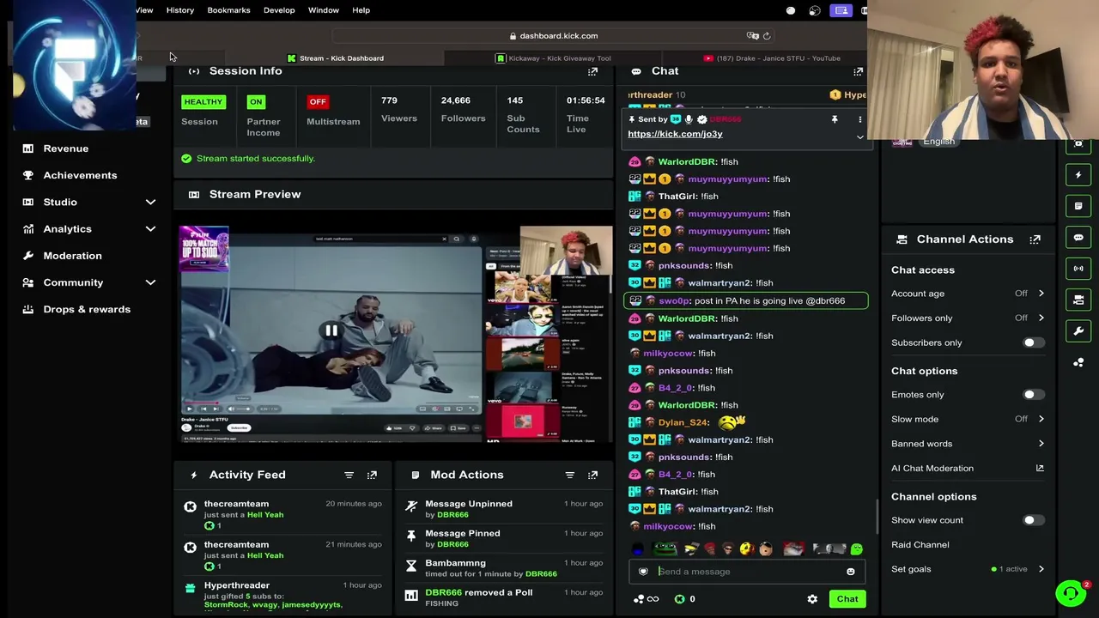Image resolution: width=1099 pixels, height=618 pixels.
Task: Open the Activity Feed filter
Action: pyautogui.click(x=349, y=475)
